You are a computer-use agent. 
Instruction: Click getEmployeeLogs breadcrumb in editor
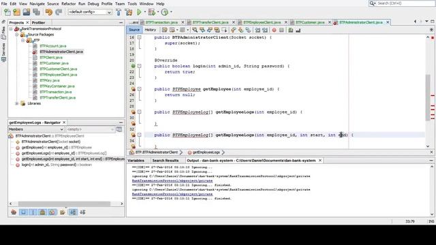[x=206, y=152]
